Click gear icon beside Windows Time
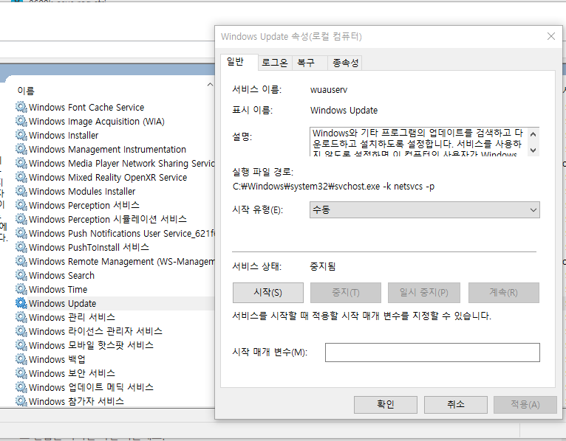 tap(21, 289)
